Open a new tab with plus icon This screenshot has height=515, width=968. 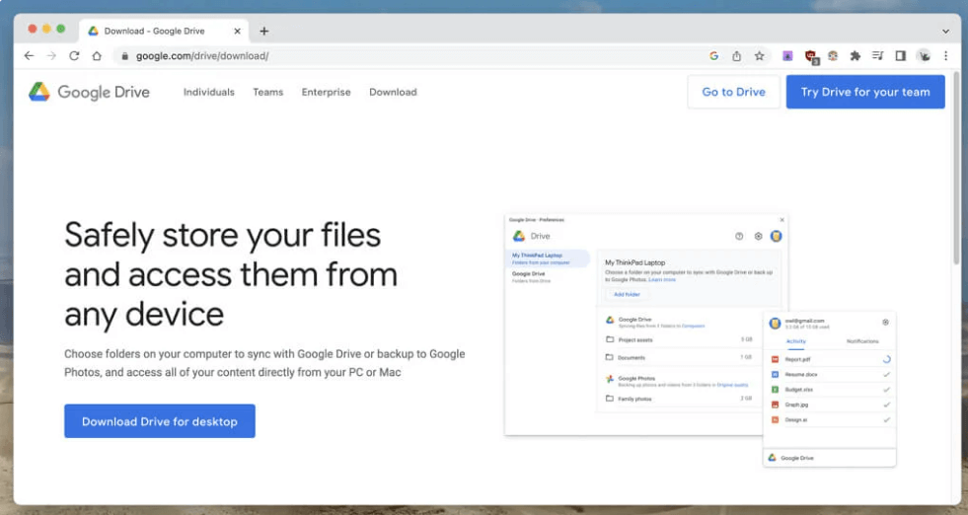point(264,31)
